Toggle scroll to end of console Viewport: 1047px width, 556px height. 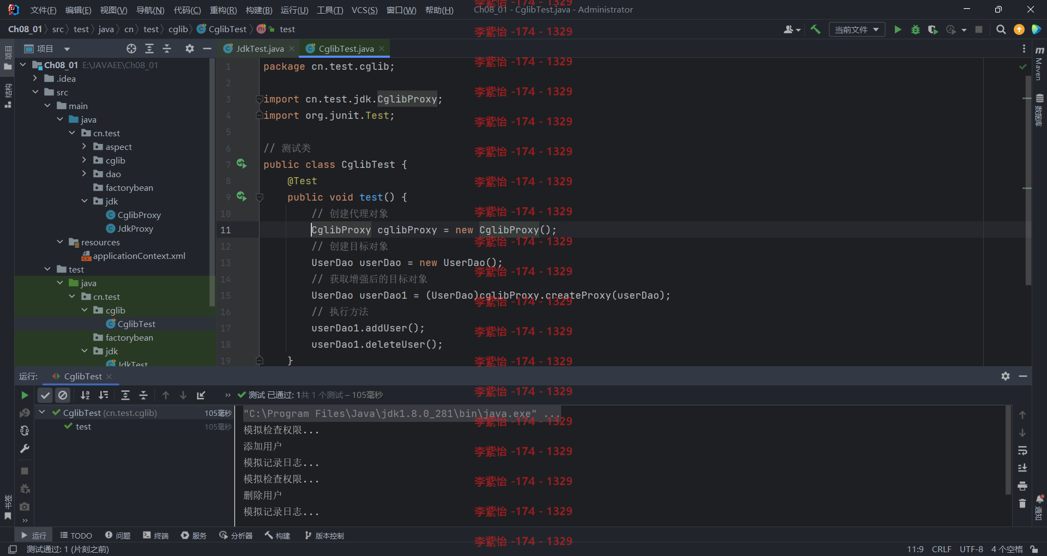(1022, 468)
